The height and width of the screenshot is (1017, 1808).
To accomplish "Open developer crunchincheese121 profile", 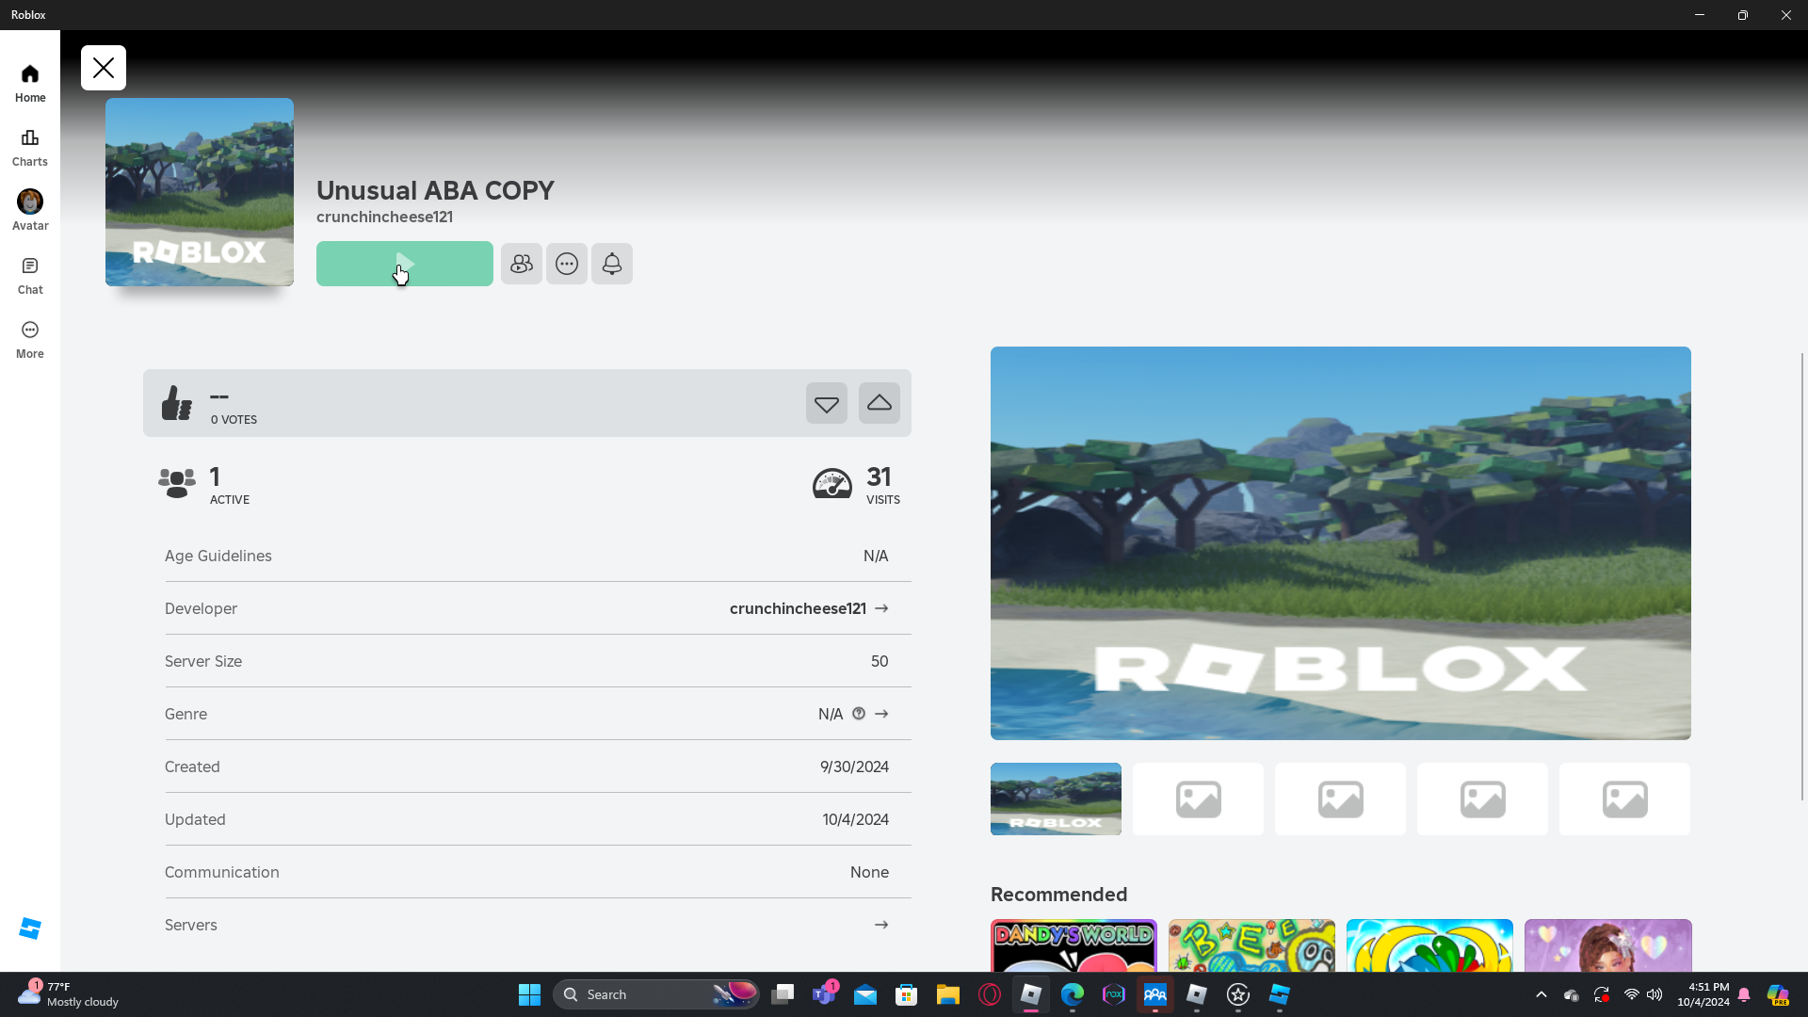I will click(x=809, y=608).
